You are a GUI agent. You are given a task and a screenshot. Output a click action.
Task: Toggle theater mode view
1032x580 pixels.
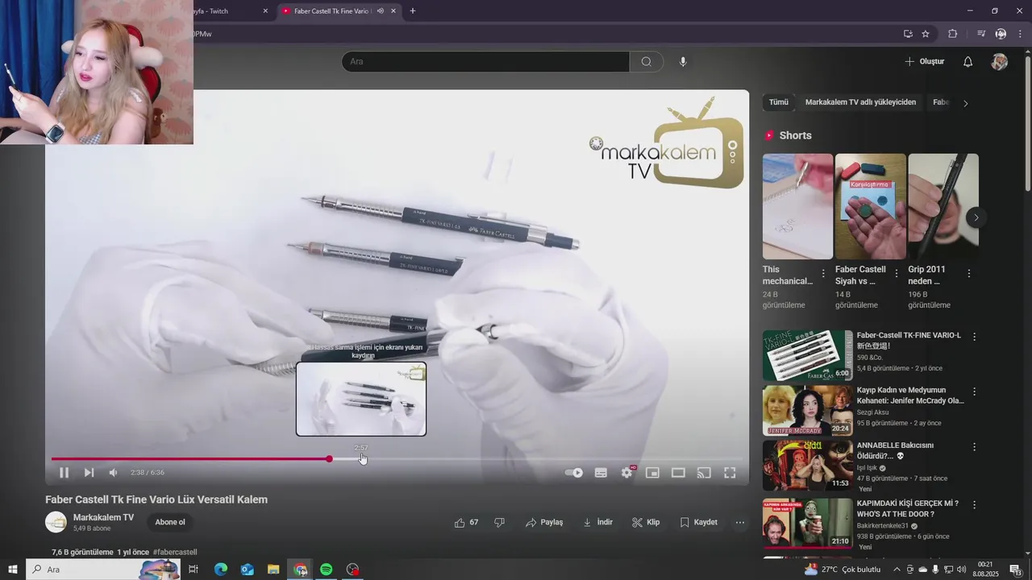pos(678,473)
